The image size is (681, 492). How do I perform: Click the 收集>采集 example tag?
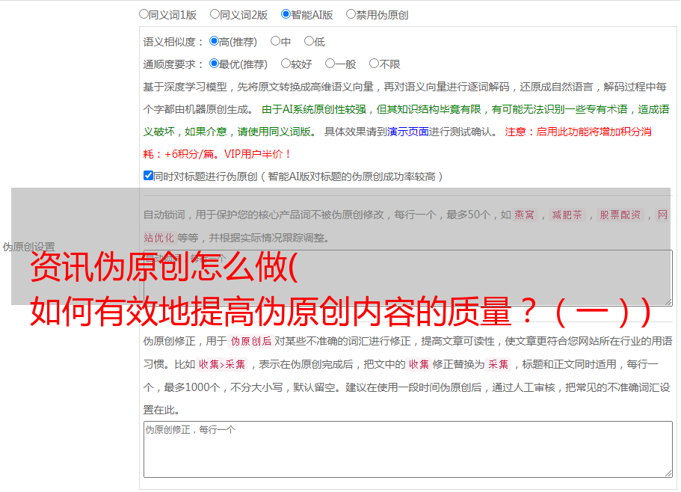(x=222, y=364)
